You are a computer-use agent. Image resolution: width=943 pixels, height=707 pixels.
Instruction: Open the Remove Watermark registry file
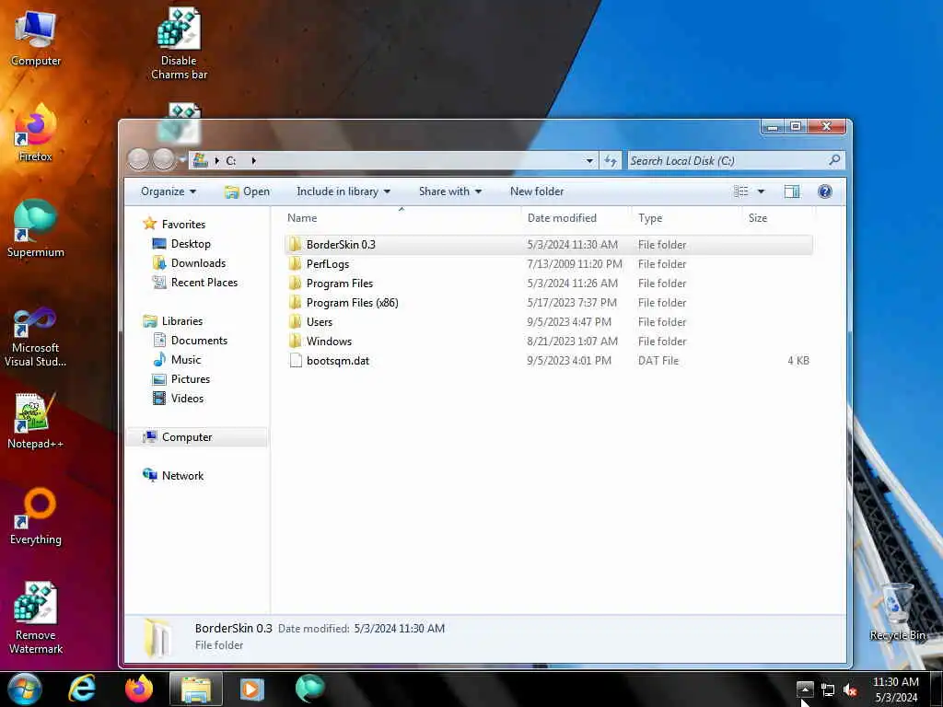coord(36,618)
